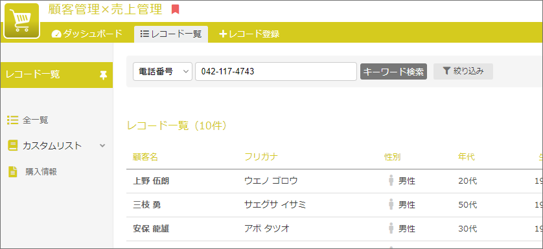Image resolution: width=543 pixels, height=249 pixels.
Task: Open the 絞り込み filter panel
Action: click(x=463, y=71)
